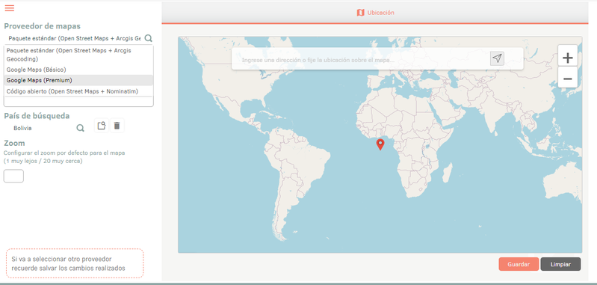Screen dimensions: 597x285
Task: Open the Ubicación tab
Action: click(375, 13)
